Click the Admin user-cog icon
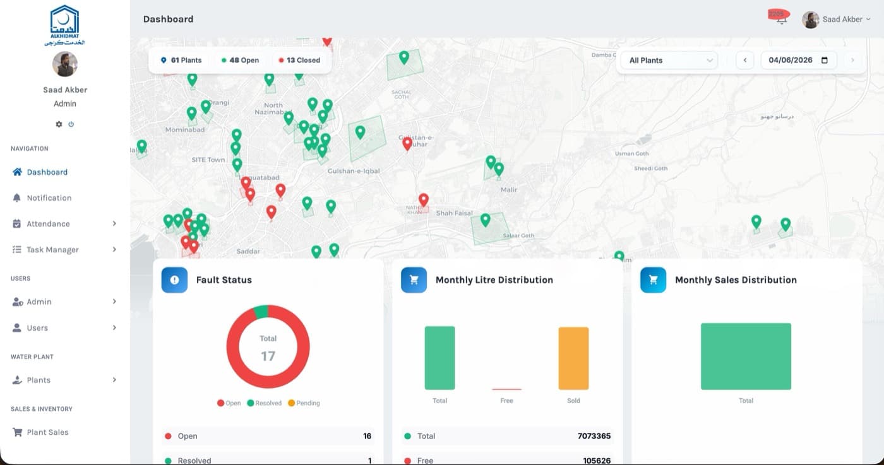The width and height of the screenshot is (884, 465). coord(18,302)
